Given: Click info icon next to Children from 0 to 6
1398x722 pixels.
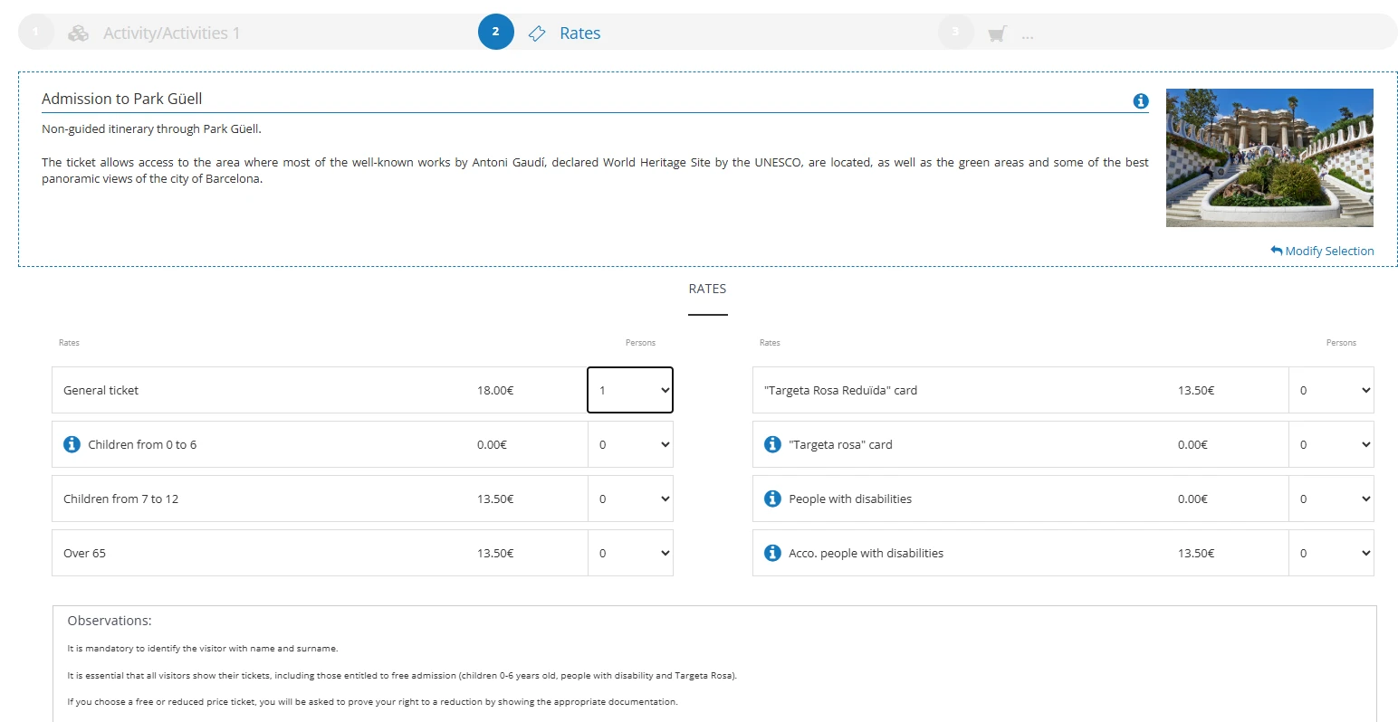Looking at the screenshot, I should [72, 444].
